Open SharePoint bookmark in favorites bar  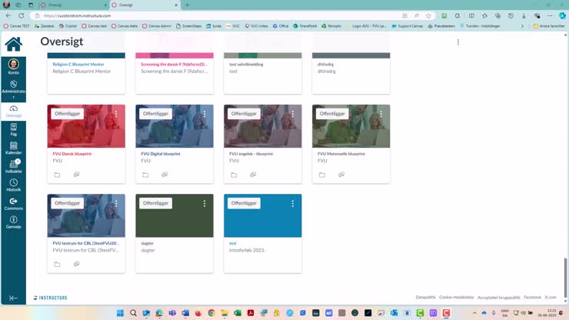[305, 26]
